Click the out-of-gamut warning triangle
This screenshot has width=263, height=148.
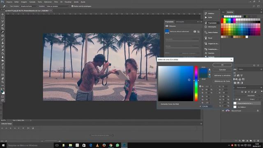click(210, 69)
